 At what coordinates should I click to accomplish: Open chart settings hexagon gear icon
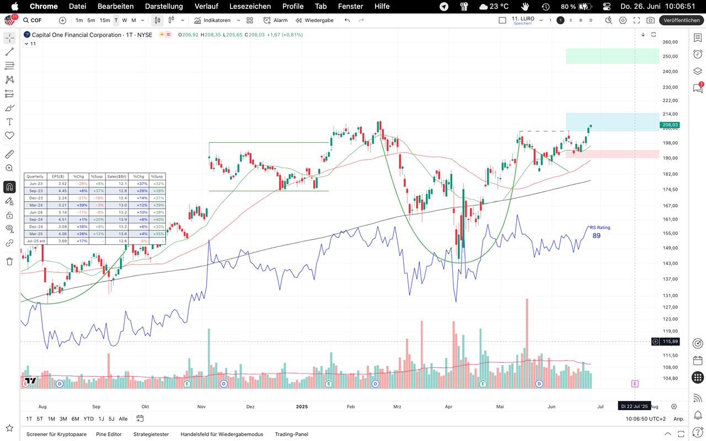pos(623,20)
